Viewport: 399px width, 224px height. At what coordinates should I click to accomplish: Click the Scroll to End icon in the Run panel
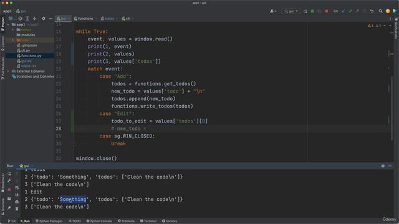pyautogui.click(x=17, y=195)
